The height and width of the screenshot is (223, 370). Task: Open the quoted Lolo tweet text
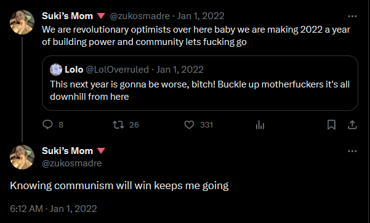199,91
